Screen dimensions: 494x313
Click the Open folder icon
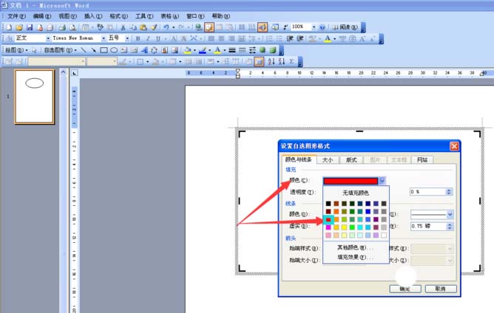coord(19,27)
